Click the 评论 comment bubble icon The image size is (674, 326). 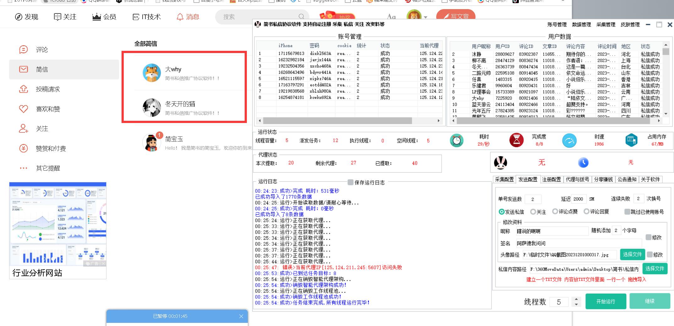click(24, 50)
